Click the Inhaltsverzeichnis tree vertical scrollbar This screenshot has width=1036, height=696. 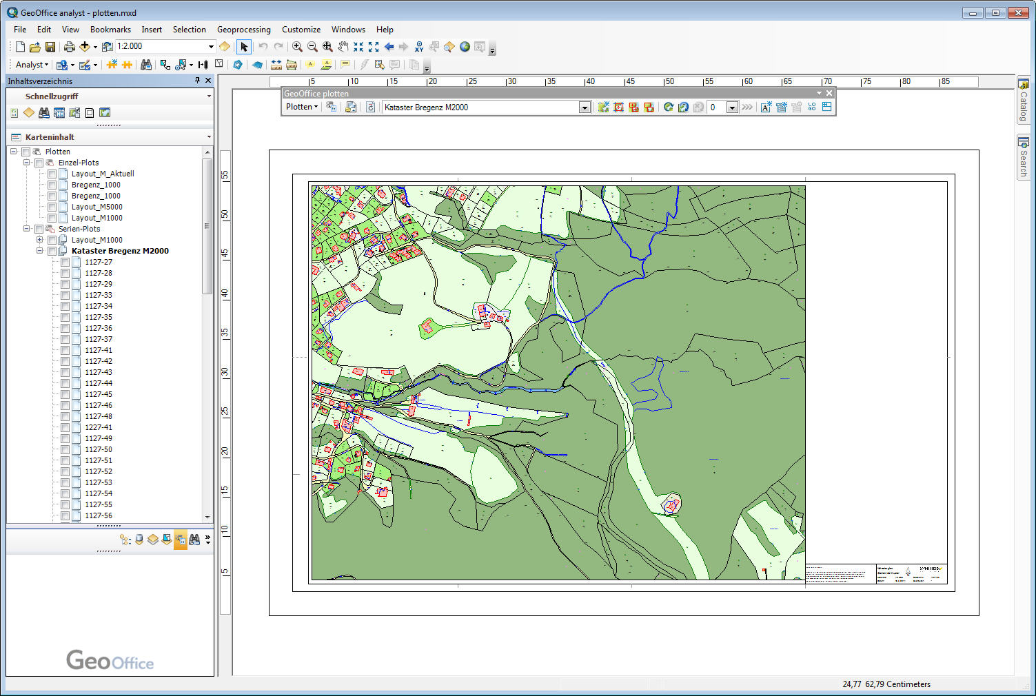[207, 226]
